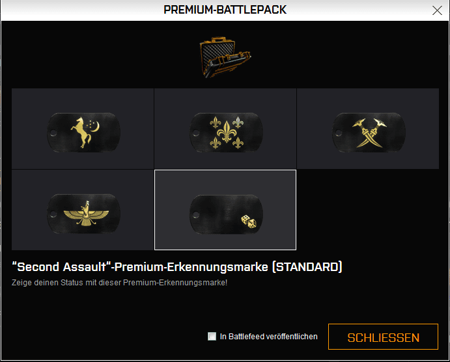Click the left sword of crossed swords
Image resolution: width=450 pixels, height=362 pixels.
pos(361,129)
